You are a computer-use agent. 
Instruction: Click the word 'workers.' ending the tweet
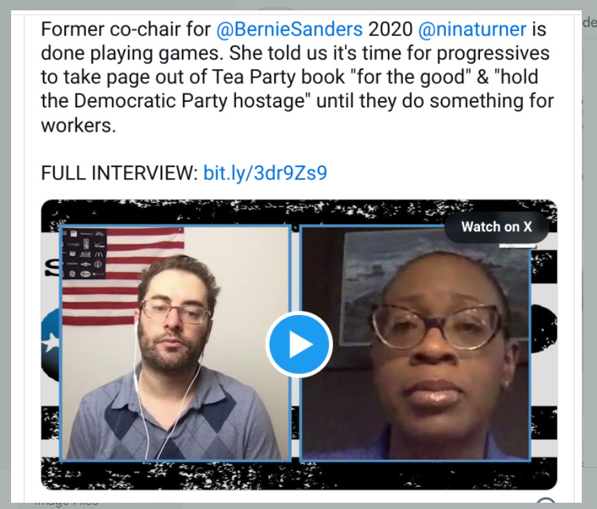coord(78,125)
